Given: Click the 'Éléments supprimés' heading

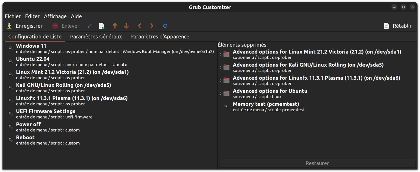Looking at the screenshot, I should 242,45.
